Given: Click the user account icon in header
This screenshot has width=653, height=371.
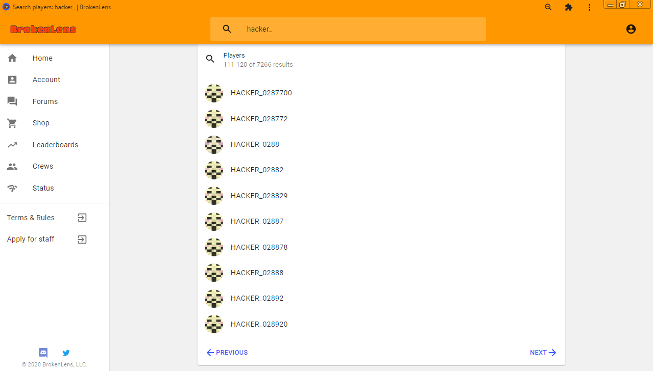Looking at the screenshot, I should pyautogui.click(x=631, y=29).
